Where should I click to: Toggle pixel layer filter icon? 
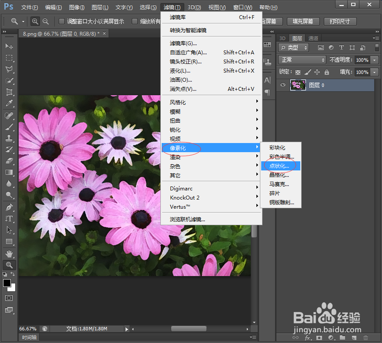pos(321,48)
